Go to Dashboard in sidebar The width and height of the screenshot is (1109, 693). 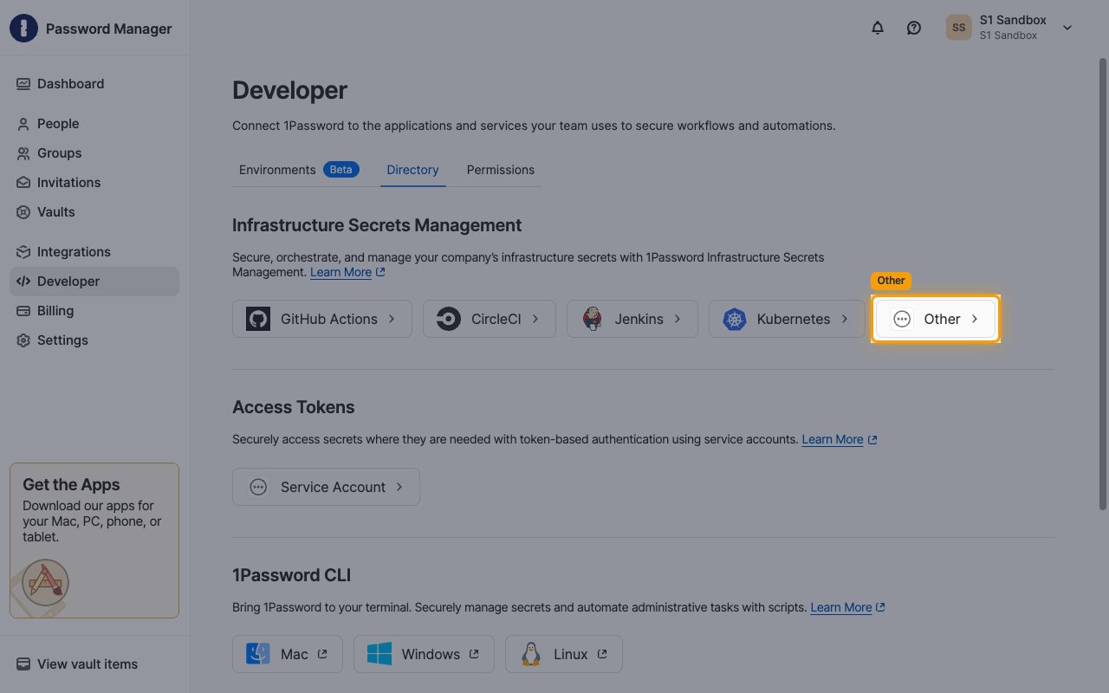[x=94, y=84]
